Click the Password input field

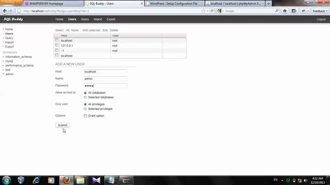(x=105, y=86)
